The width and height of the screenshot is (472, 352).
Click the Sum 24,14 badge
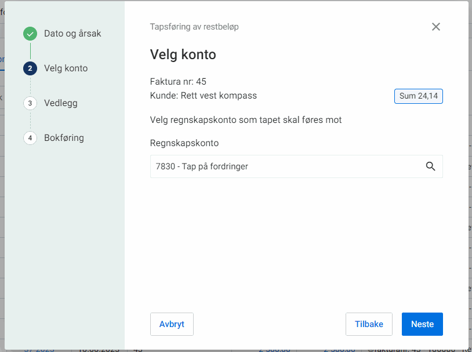click(x=419, y=96)
